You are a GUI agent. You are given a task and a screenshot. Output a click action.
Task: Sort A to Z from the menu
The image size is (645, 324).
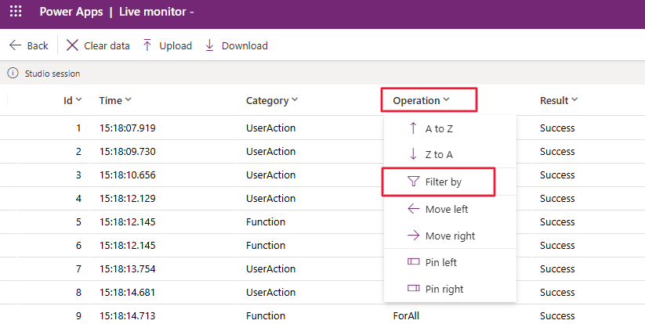point(450,128)
